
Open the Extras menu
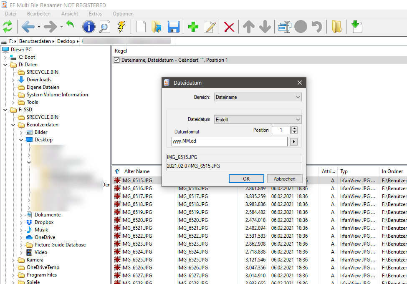(x=95, y=14)
